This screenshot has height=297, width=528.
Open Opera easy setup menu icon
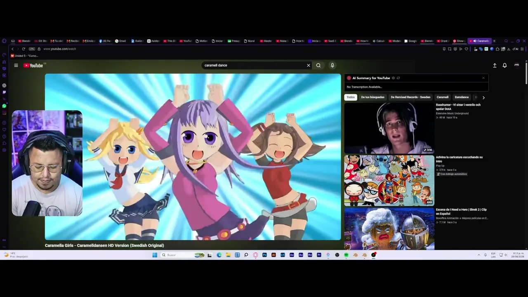[x=522, y=49]
